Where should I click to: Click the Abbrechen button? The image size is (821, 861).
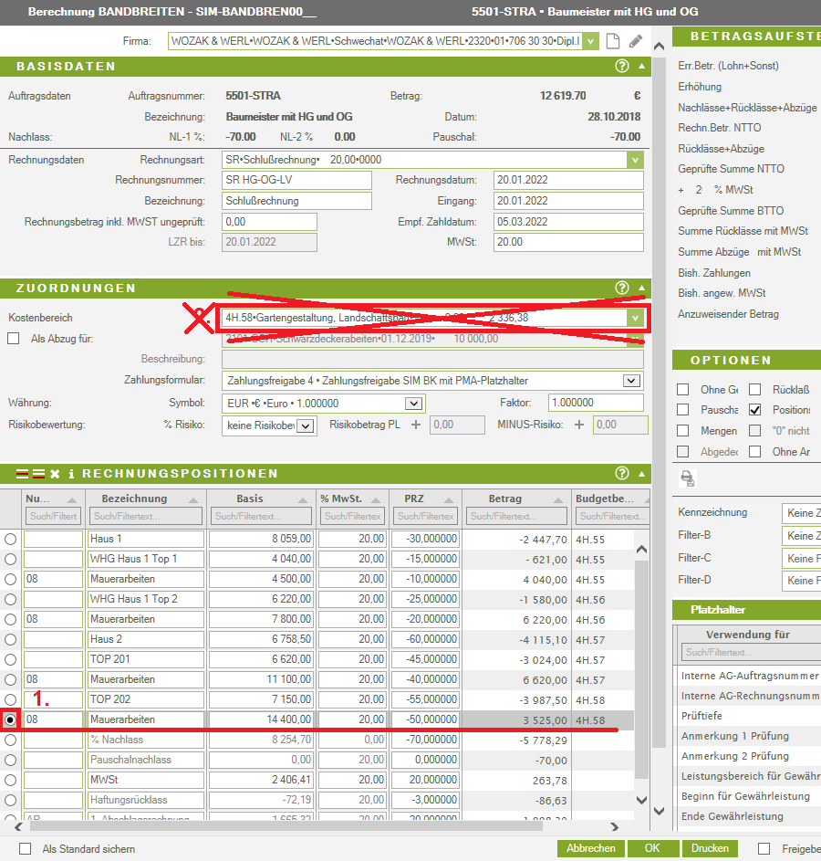click(x=590, y=848)
